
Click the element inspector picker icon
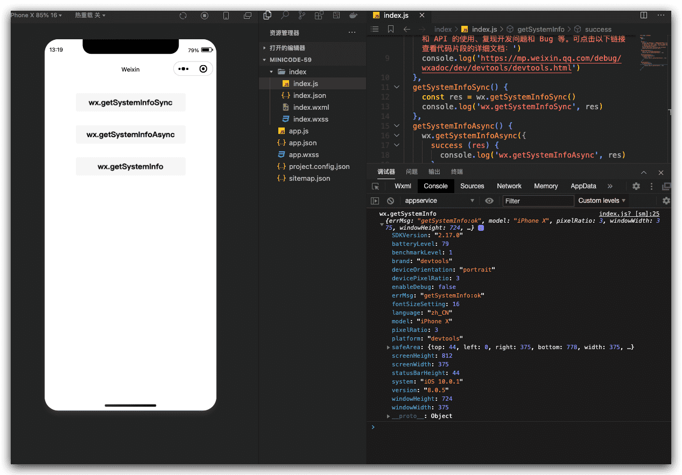pos(375,186)
